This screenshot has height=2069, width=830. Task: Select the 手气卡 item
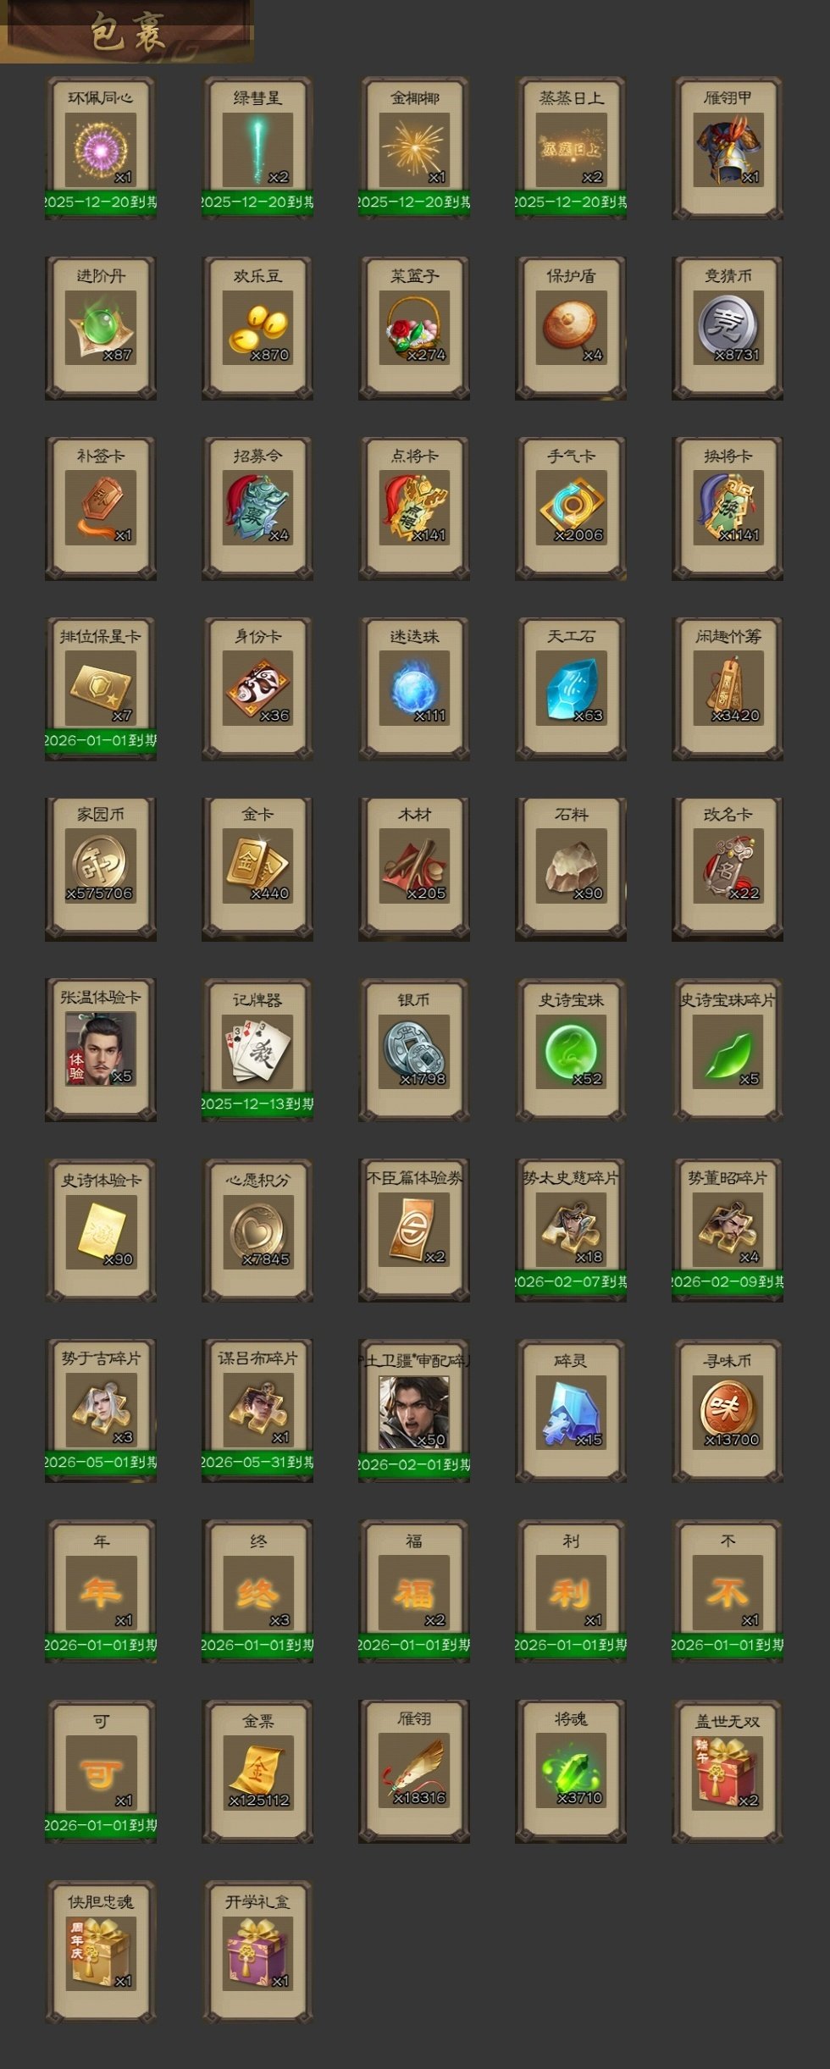[x=571, y=508]
